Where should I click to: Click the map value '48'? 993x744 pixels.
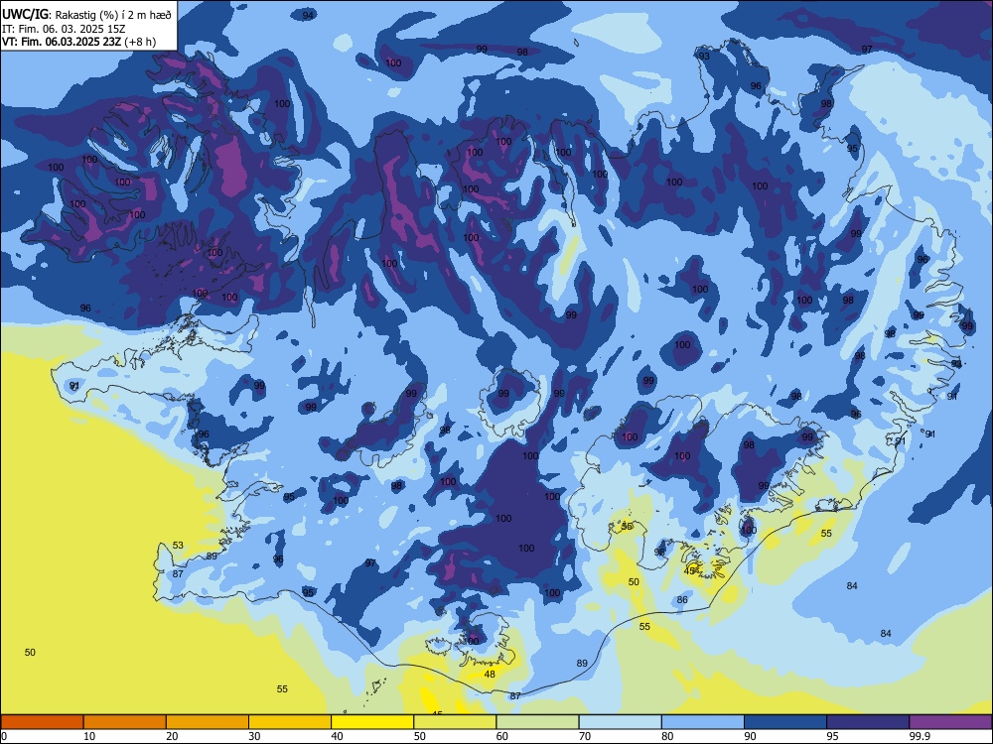[x=490, y=675]
